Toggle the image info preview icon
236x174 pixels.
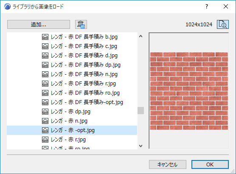point(223,24)
